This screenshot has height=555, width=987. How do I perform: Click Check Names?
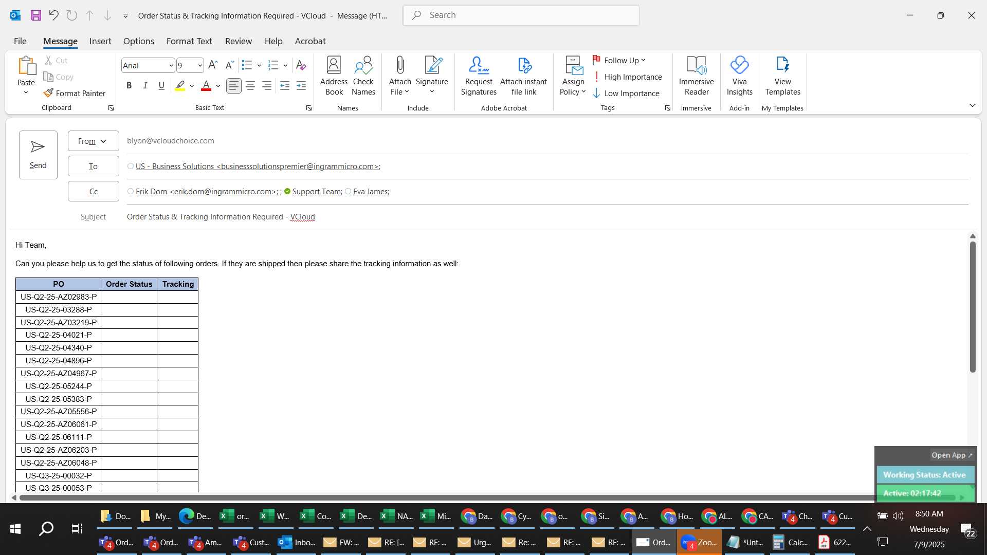363,76
